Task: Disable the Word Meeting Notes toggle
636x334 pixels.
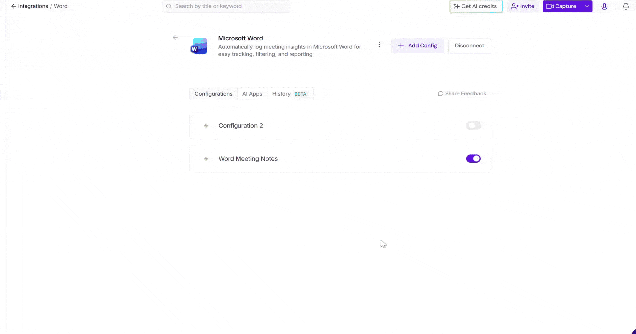Action: (473, 158)
